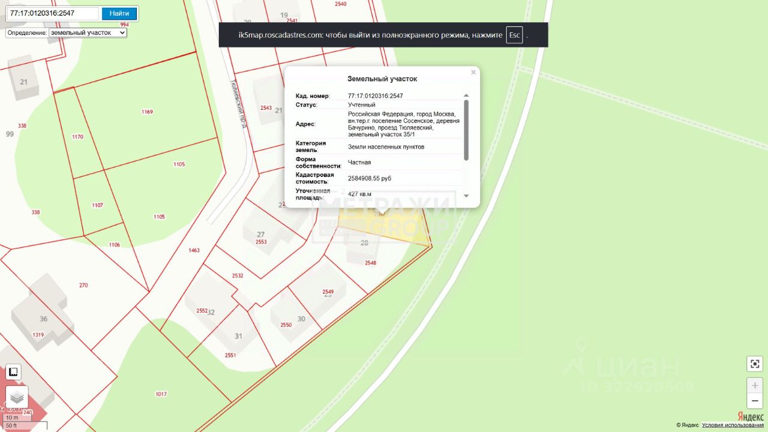Click the popup's vertical scrollbar thumb
This screenshot has height=432, width=768.
point(466,130)
